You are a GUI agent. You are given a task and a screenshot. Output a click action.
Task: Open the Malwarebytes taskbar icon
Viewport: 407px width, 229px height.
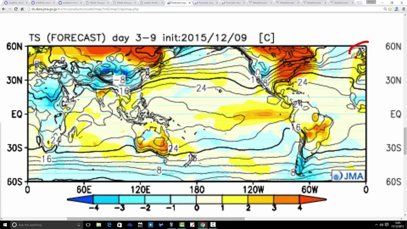tap(161, 225)
